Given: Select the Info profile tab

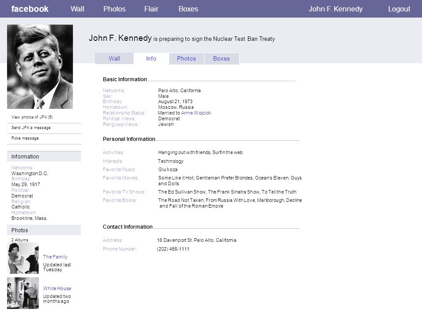Looking at the screenshot, I should (x=151, y=58).
